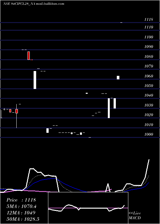Click the 1020 price axis label
The image size is (160, 224).
(x=148, y=115)
